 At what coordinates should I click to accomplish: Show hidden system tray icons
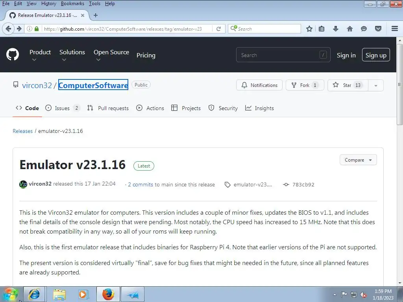coord(335,295)
